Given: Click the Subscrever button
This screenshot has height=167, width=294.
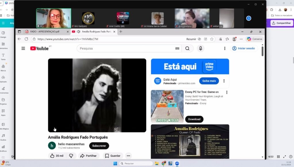Looking at the screenshot, I should [99, 146].
